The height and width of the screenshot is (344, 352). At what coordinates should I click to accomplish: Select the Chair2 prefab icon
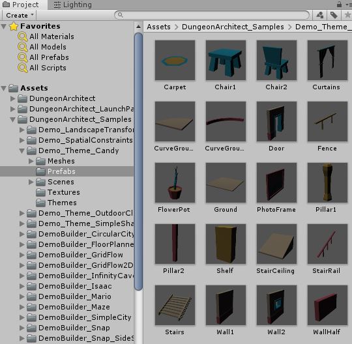pyautogui.click(x=276, y=60)
